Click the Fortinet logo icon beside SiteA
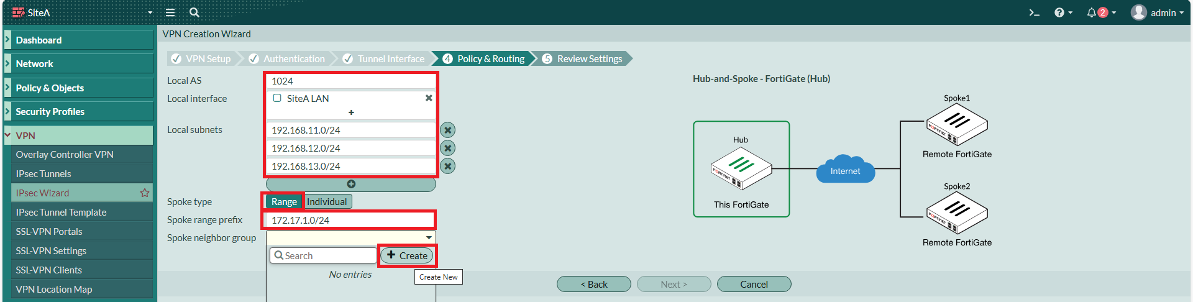1193x302 pixels. [x=18, y=12]
